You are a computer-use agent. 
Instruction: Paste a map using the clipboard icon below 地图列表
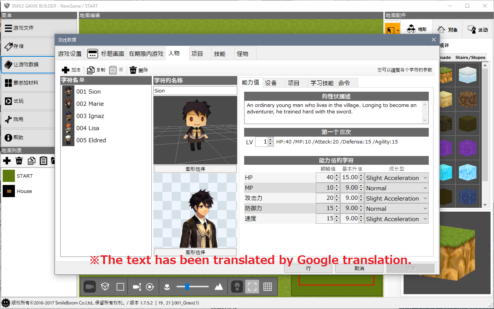(x=43, y=161)
